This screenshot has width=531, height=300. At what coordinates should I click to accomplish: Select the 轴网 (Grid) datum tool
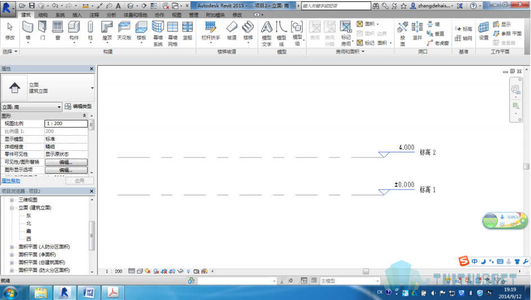pyautogui.click(x=463, y=38)
